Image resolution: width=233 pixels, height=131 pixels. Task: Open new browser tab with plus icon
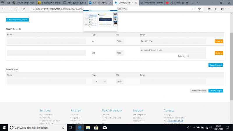pyautogui.click(x=193, y=3)
